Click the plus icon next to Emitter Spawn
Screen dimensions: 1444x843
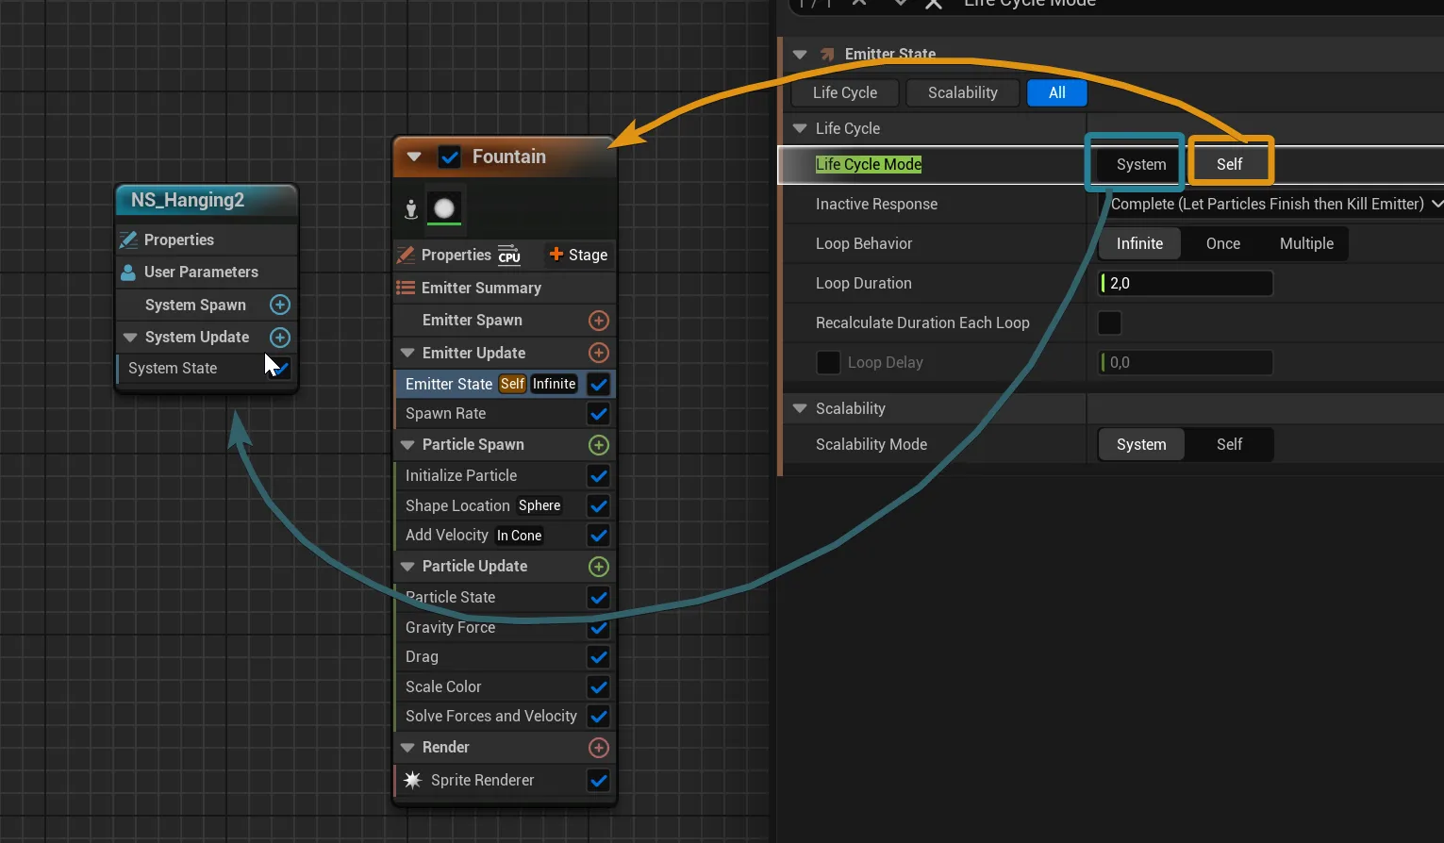coord(598,321)
